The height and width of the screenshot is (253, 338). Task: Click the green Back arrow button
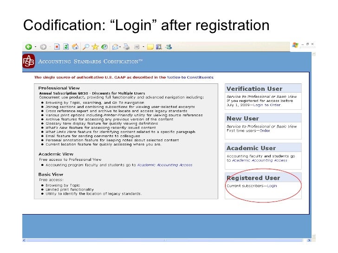pyautogui.click(x=28, y=47)
